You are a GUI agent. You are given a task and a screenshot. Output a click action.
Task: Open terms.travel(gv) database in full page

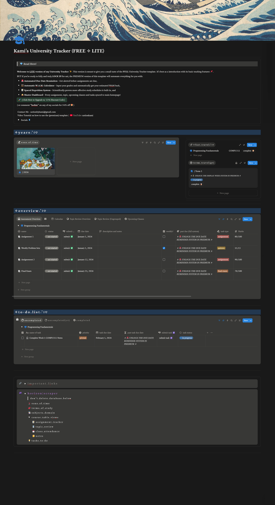pyautogui.click(x=241, y=163)
